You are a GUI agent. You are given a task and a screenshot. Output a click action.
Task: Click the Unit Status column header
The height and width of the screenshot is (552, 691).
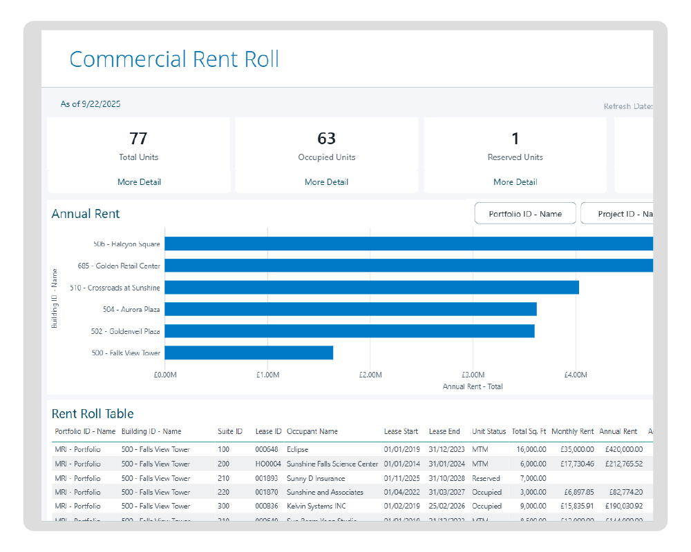point(489,432)
